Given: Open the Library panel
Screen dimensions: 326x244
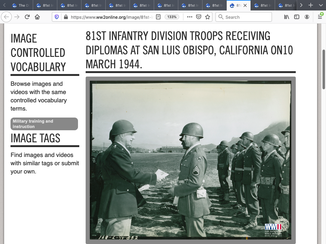Looking at the screenshot, I should click(287, 17).
